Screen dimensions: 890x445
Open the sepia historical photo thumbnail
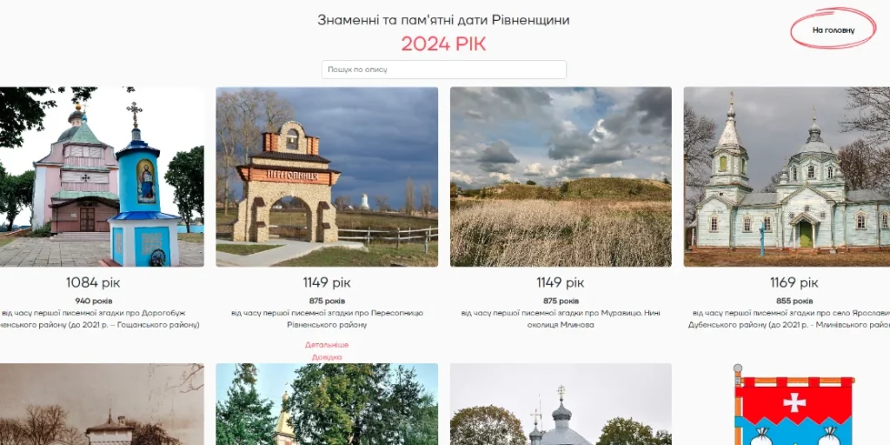point(102,404)
